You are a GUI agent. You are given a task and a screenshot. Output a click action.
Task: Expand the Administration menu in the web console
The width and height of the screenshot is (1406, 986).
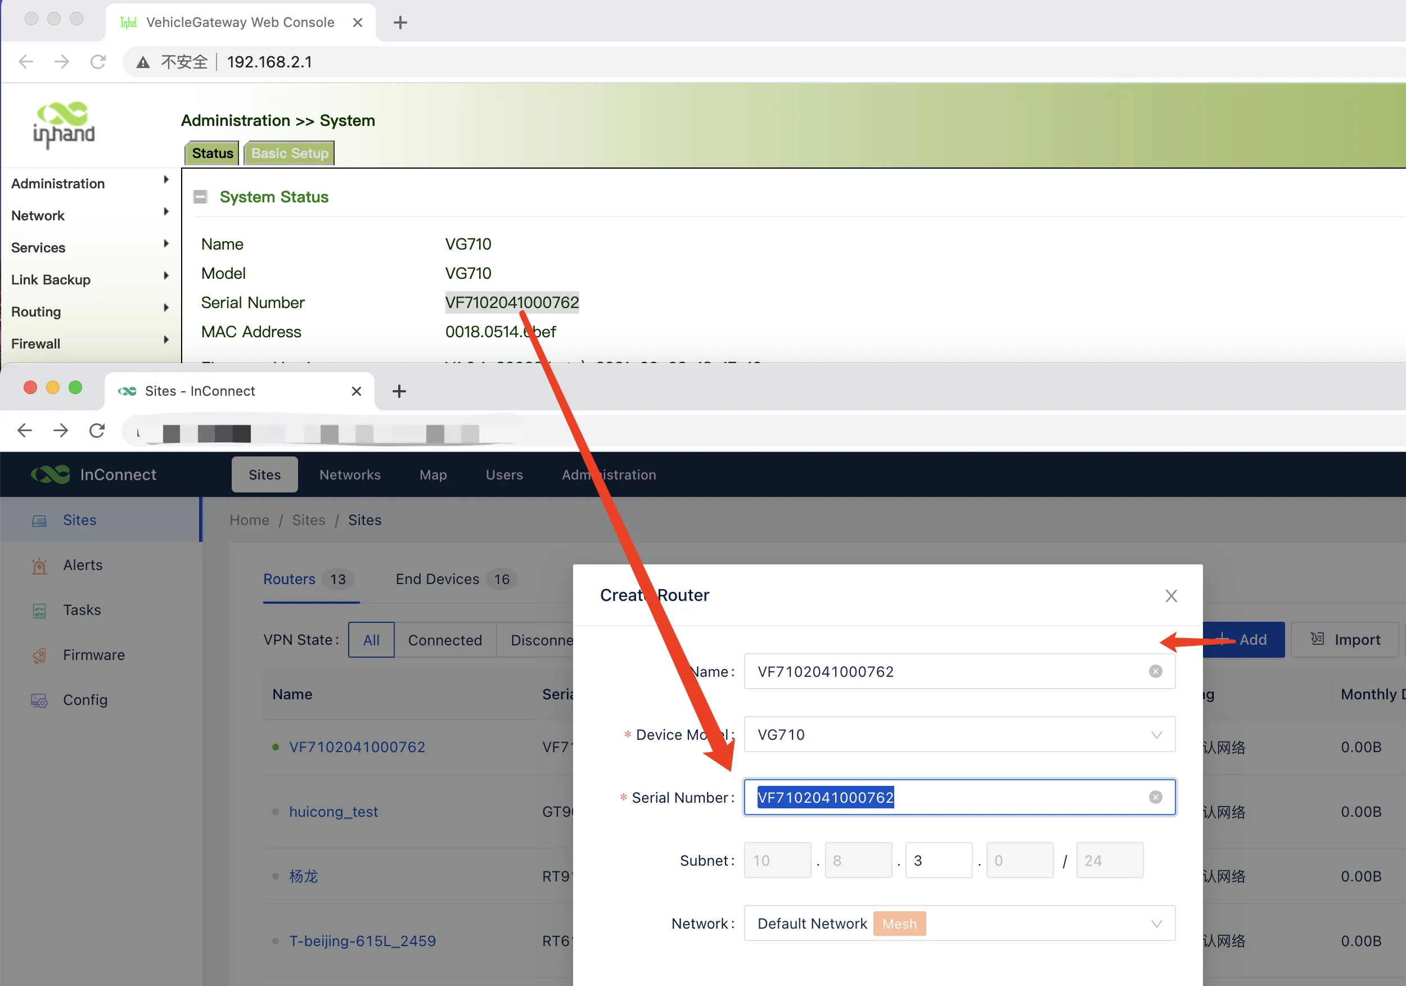click(x=91, y=183)
